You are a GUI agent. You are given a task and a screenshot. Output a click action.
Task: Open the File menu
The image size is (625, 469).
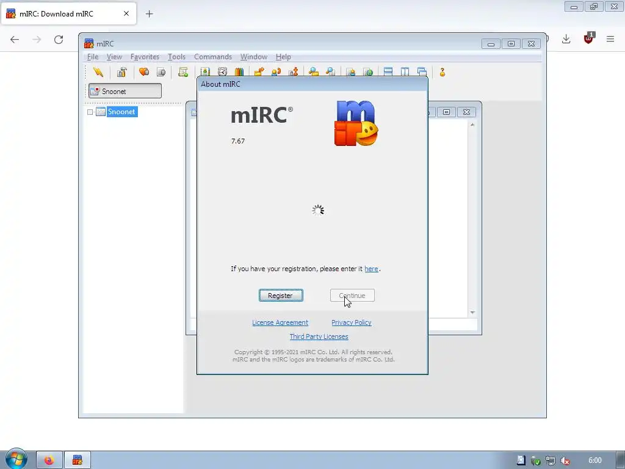pos(93,57)
